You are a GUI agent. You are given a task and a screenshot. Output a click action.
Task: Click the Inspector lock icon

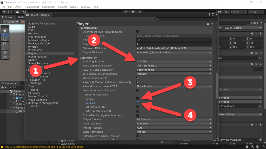click(x=260, y=17)
